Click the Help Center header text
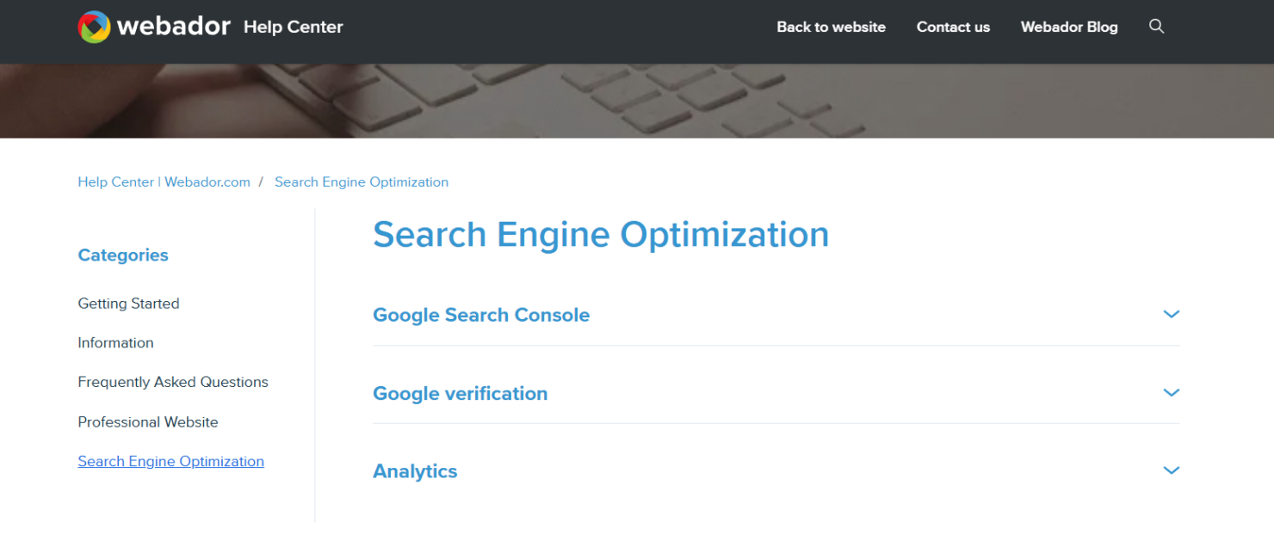Screen dimensions: 1274x553 (x=293, y=27)
